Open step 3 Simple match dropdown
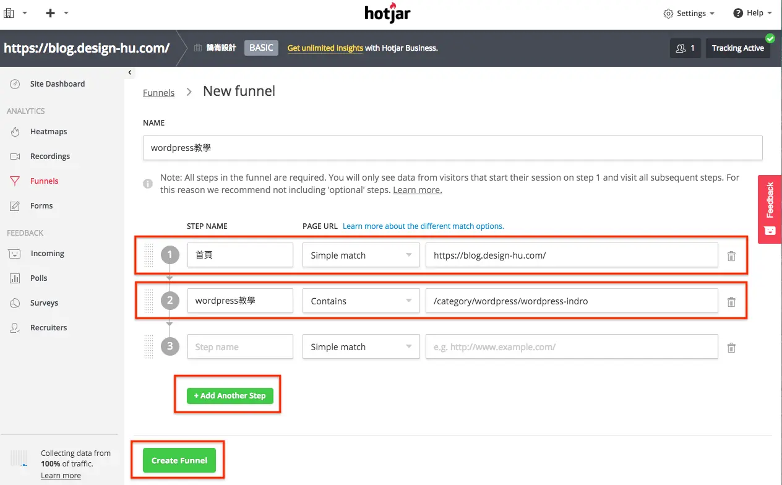This screenshot has width=782, height=485. pyautogui.click(x=361, y=346)
